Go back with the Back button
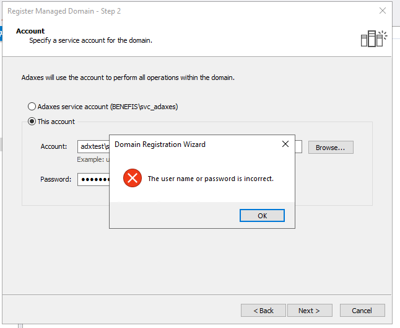The height and width of the screenshot is (328, 400). click(x=263, y=311)
